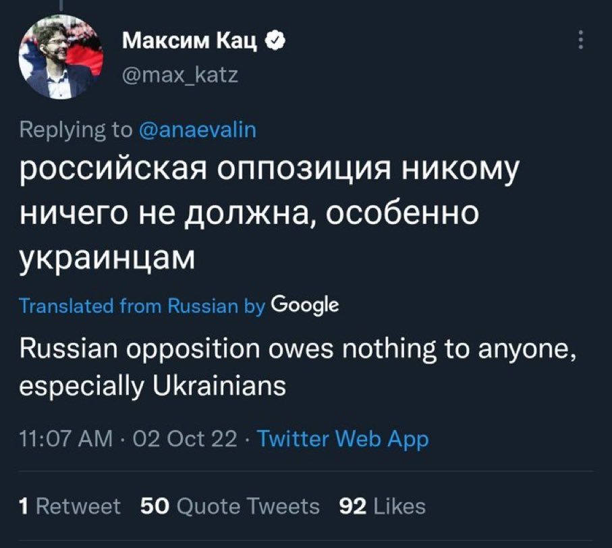Open the @anaevalin mention link

[198, 130]
